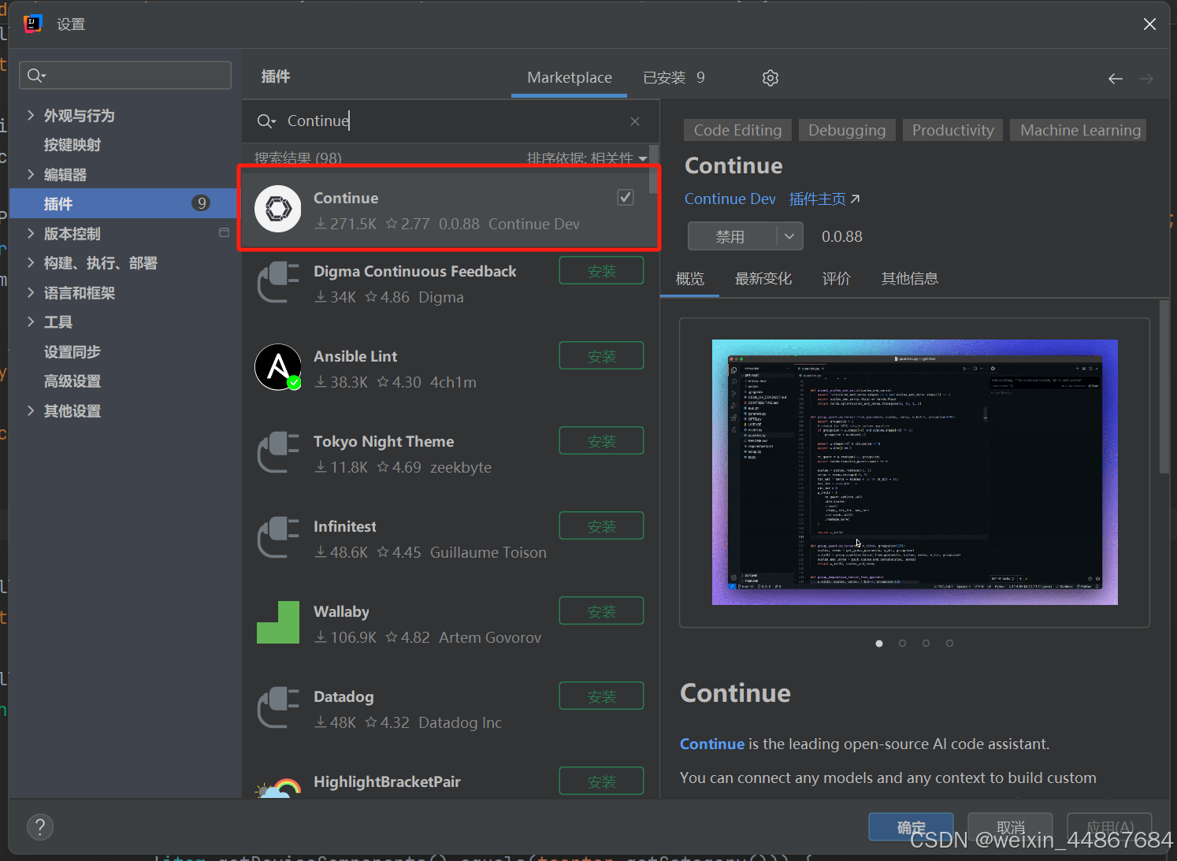
Task: Select 插件 in settings tree
Action: click(x=124, y=204)
